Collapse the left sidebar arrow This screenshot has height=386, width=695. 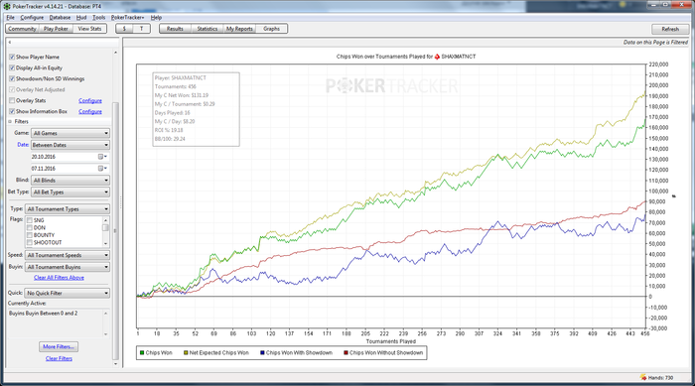click(10, 42)
